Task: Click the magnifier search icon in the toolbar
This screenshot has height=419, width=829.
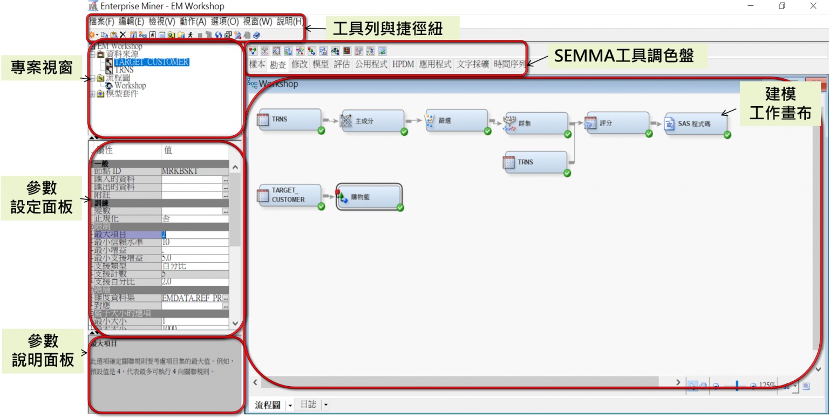Action: coord(171,34)
